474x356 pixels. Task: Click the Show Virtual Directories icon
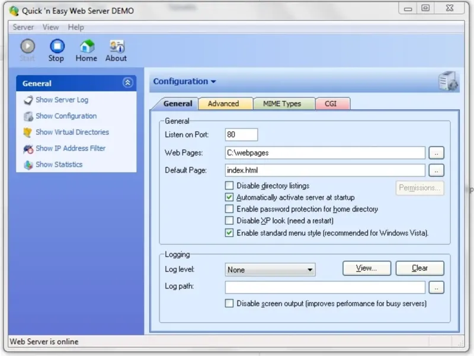tap(28, 132)
